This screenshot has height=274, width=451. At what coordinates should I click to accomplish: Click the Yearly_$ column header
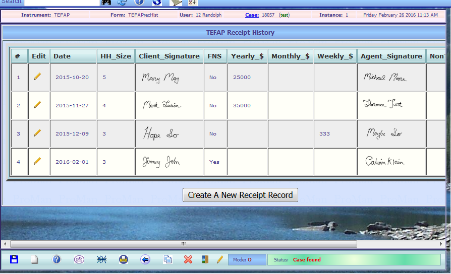(x=247, y=56)
